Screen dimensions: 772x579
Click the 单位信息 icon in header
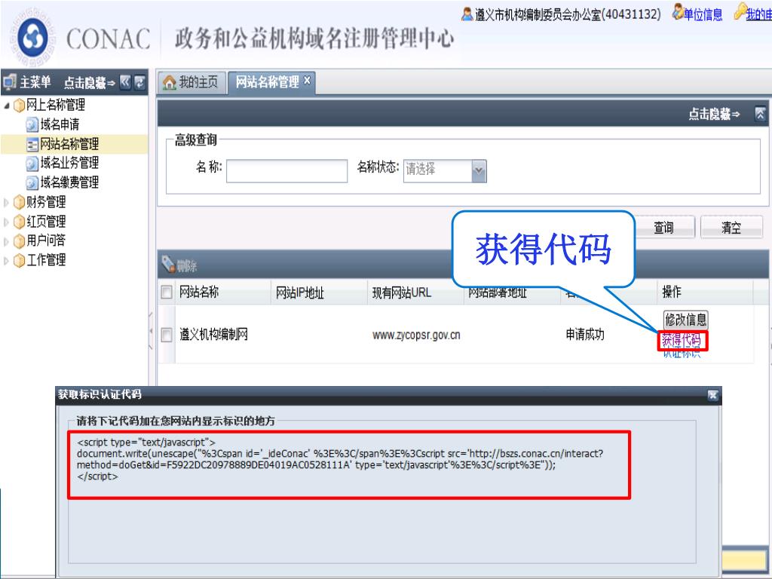click(x=678, y=13)
